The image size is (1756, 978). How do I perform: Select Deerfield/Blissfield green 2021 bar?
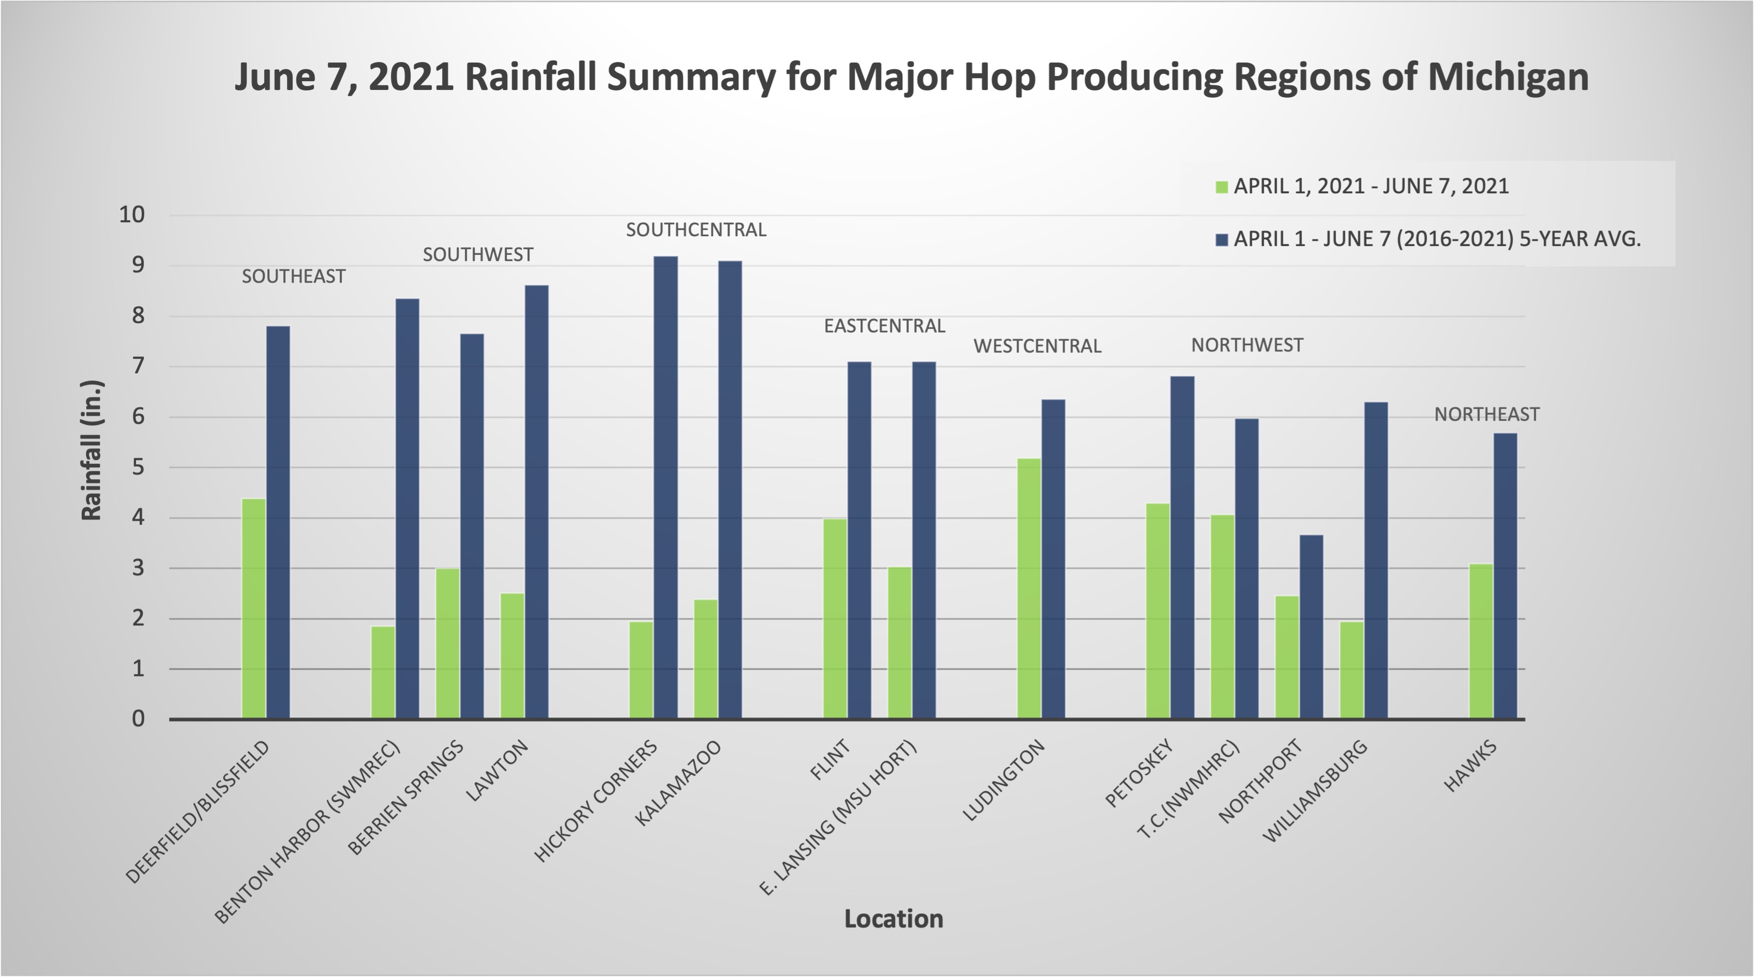click(x=254, y=608)
